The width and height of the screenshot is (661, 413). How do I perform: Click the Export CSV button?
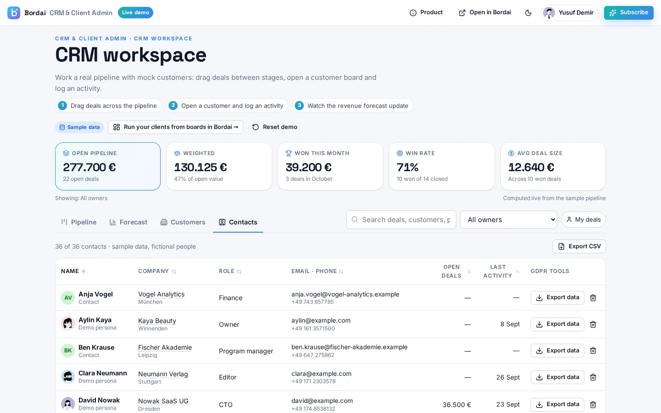(579, 246)
